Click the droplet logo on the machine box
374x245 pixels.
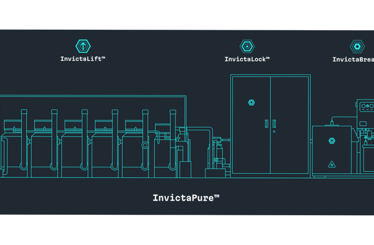[332, 141]
